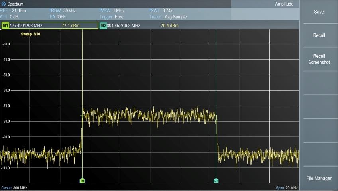Screen dimensions: 338x191
Task: Select the M1 marker tag below the graph
Action: point(82,181)
